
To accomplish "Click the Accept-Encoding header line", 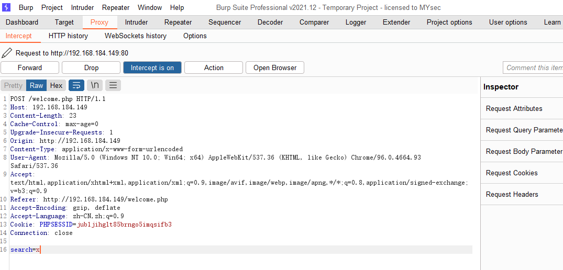I will point(65,208).
